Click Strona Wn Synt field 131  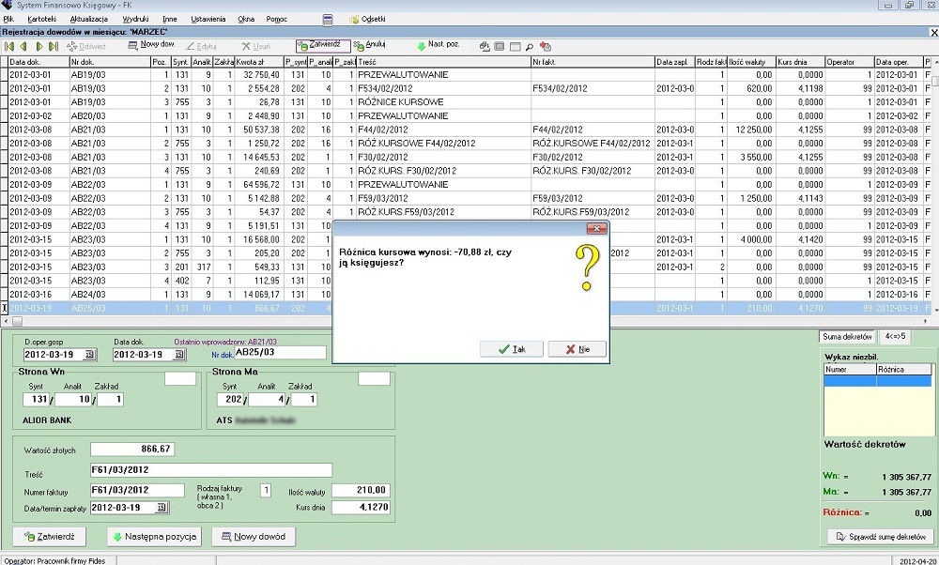(36, 399)
